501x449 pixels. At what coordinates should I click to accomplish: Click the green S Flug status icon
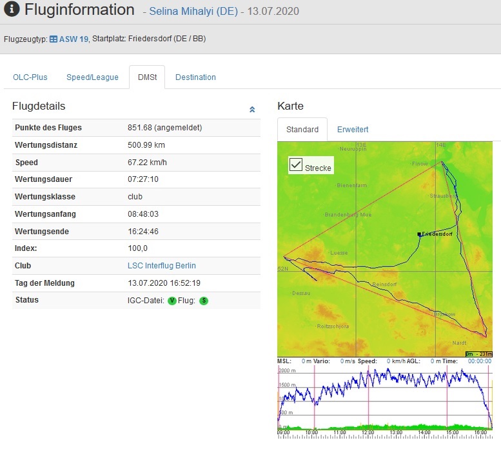(204, 301)
